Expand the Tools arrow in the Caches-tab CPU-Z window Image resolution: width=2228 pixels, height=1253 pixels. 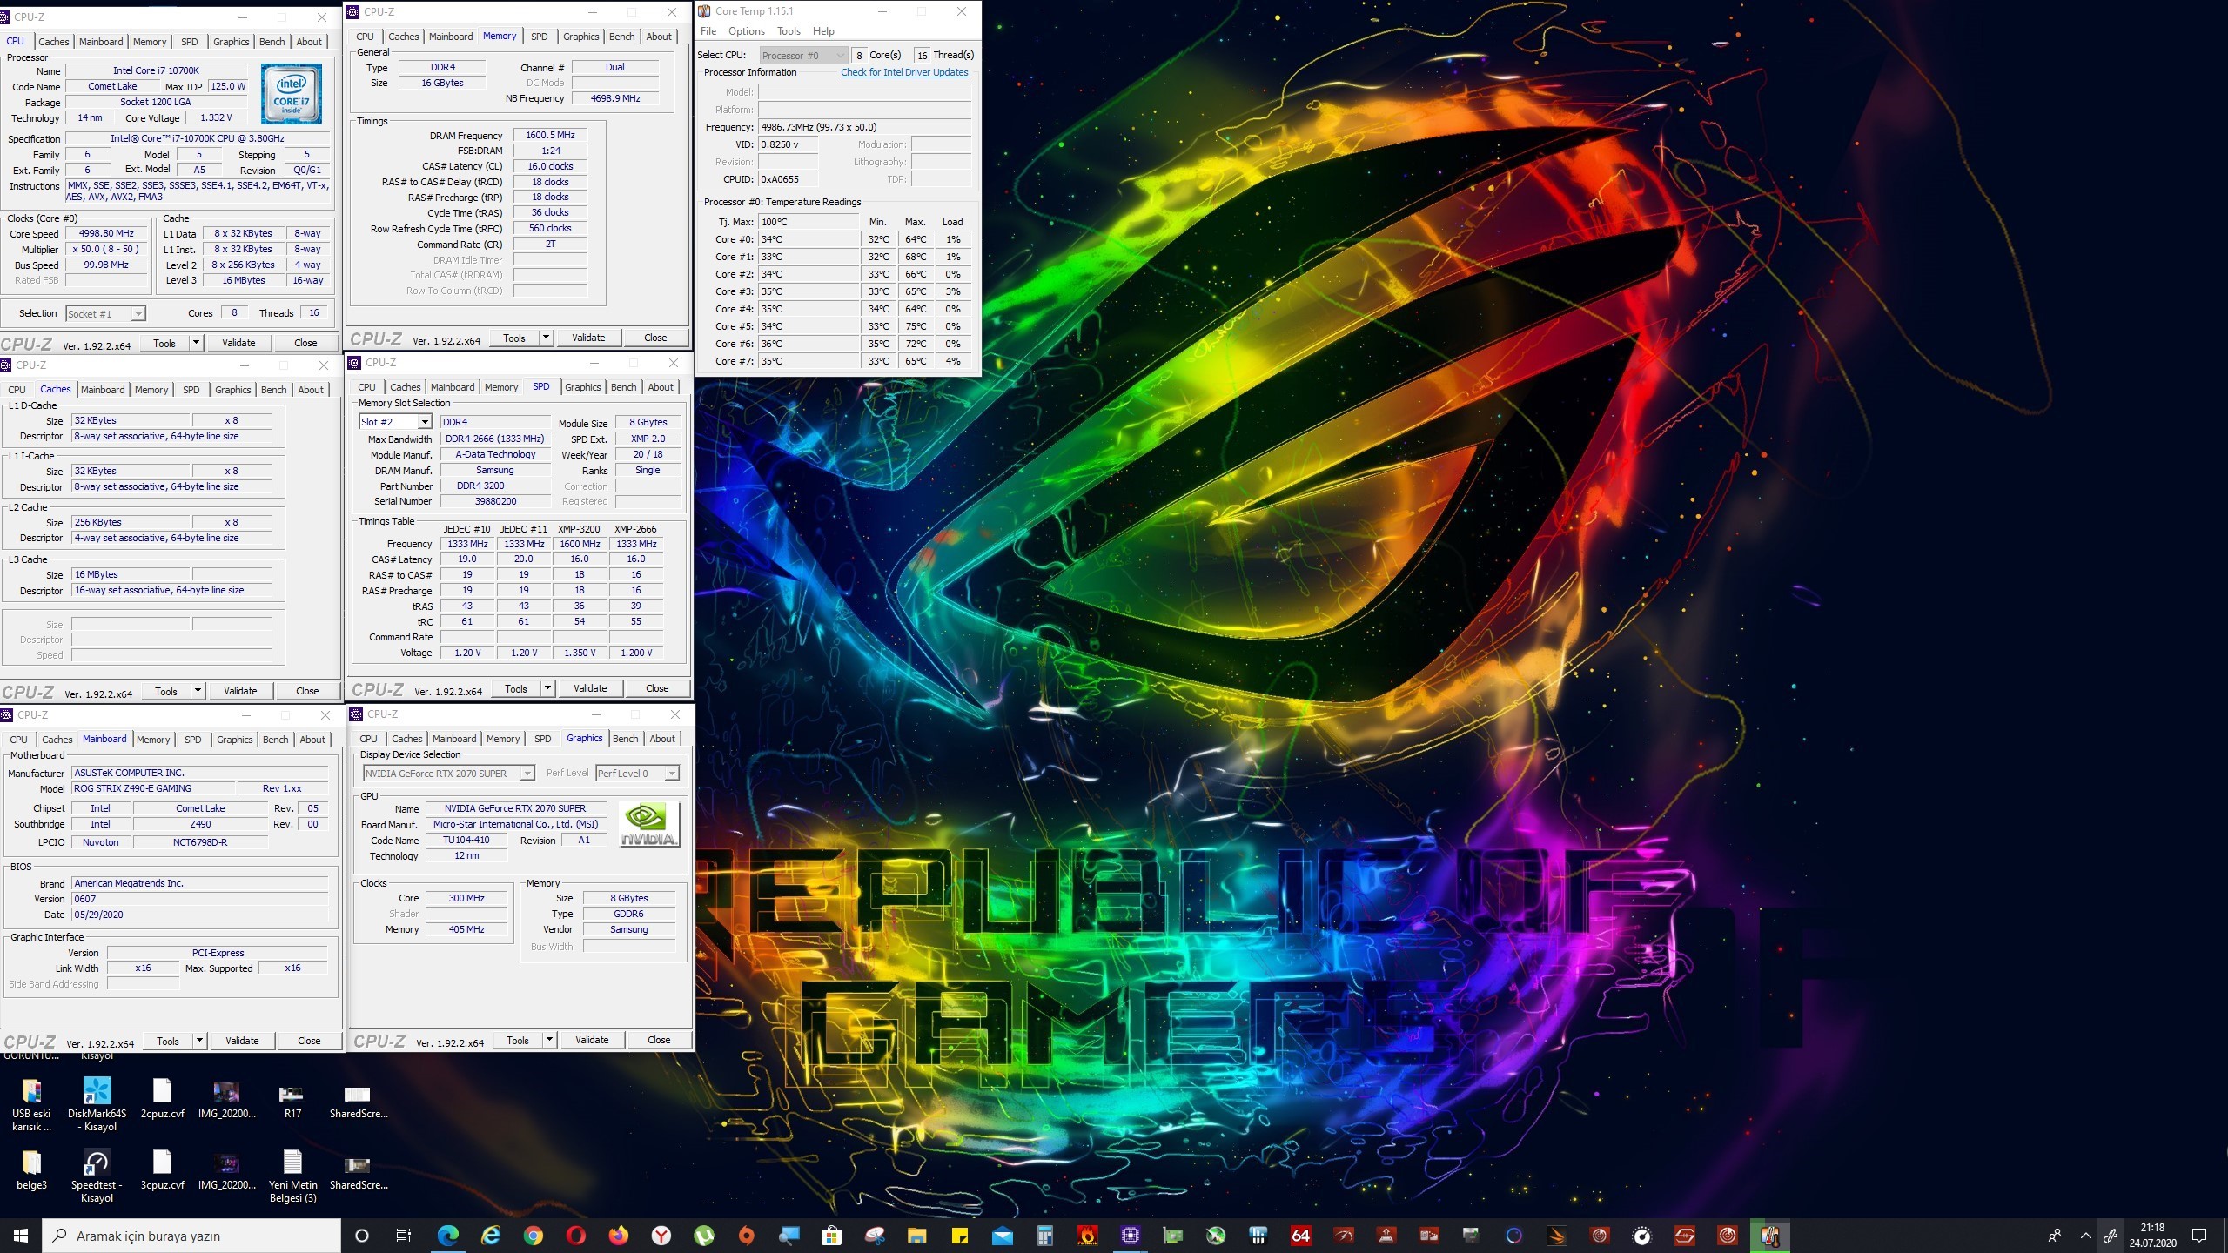coord(198,691)
